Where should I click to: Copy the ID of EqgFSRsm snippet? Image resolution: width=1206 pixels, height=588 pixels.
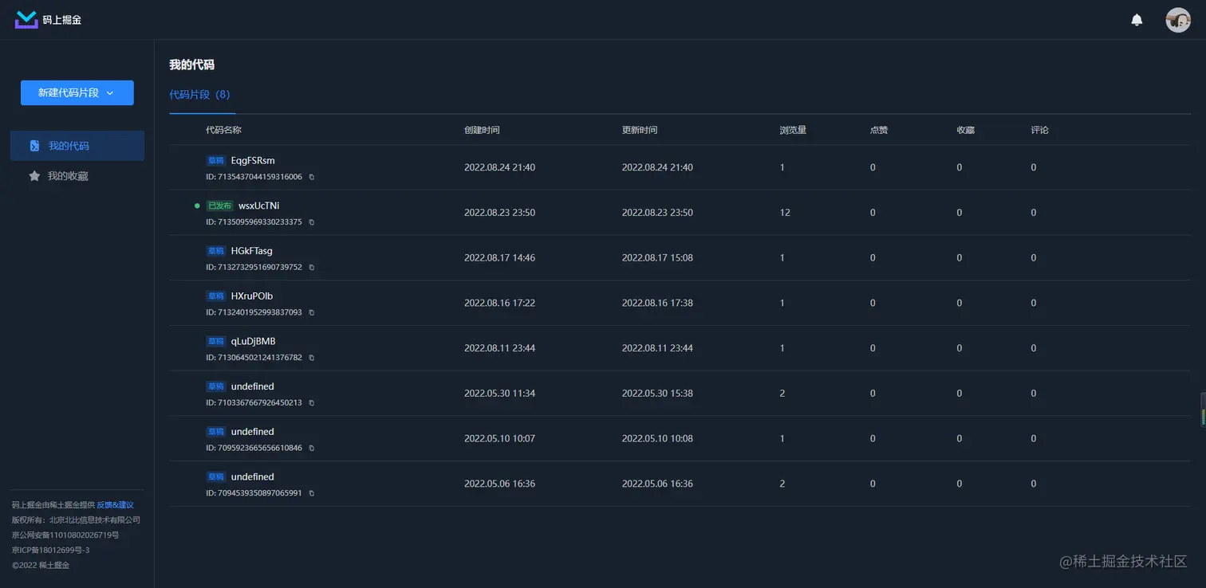(x=311, y=177)
